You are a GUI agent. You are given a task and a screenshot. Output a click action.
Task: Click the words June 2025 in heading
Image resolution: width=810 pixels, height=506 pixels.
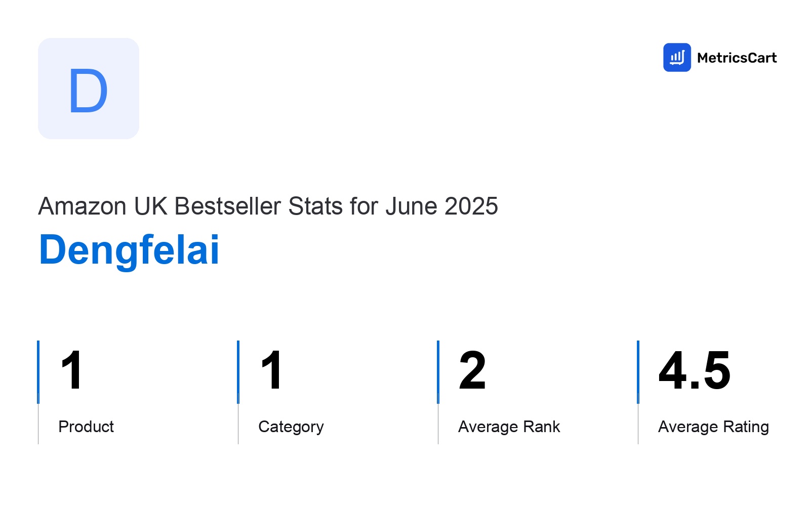(x=441, y=206)
